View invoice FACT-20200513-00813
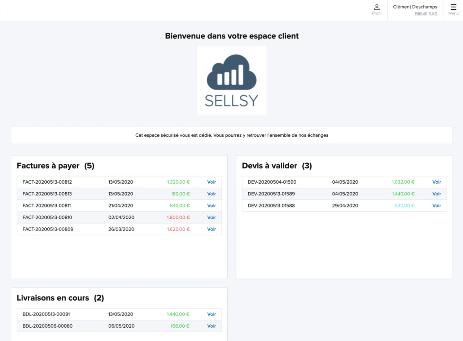 [x=211, y=194]
